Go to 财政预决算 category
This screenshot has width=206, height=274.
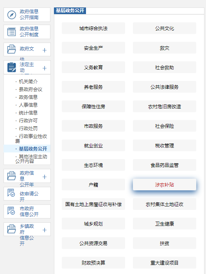[x=93, y=263]
